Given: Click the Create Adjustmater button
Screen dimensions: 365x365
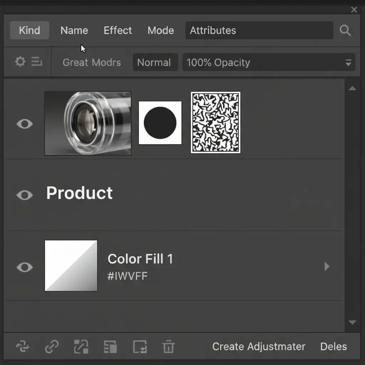Looking at the screenshot, I should 258,346.
